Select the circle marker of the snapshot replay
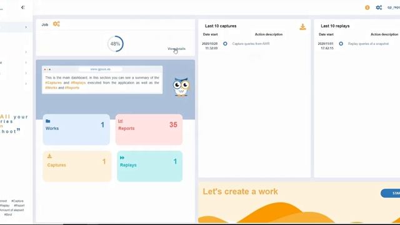The width and height of the screenshot is (400, 225). (341, 44)
